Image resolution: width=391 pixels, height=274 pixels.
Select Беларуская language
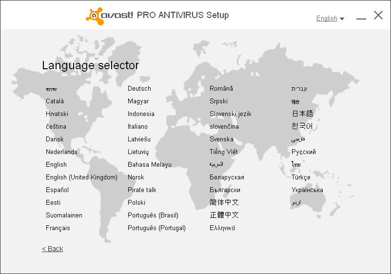227,177
